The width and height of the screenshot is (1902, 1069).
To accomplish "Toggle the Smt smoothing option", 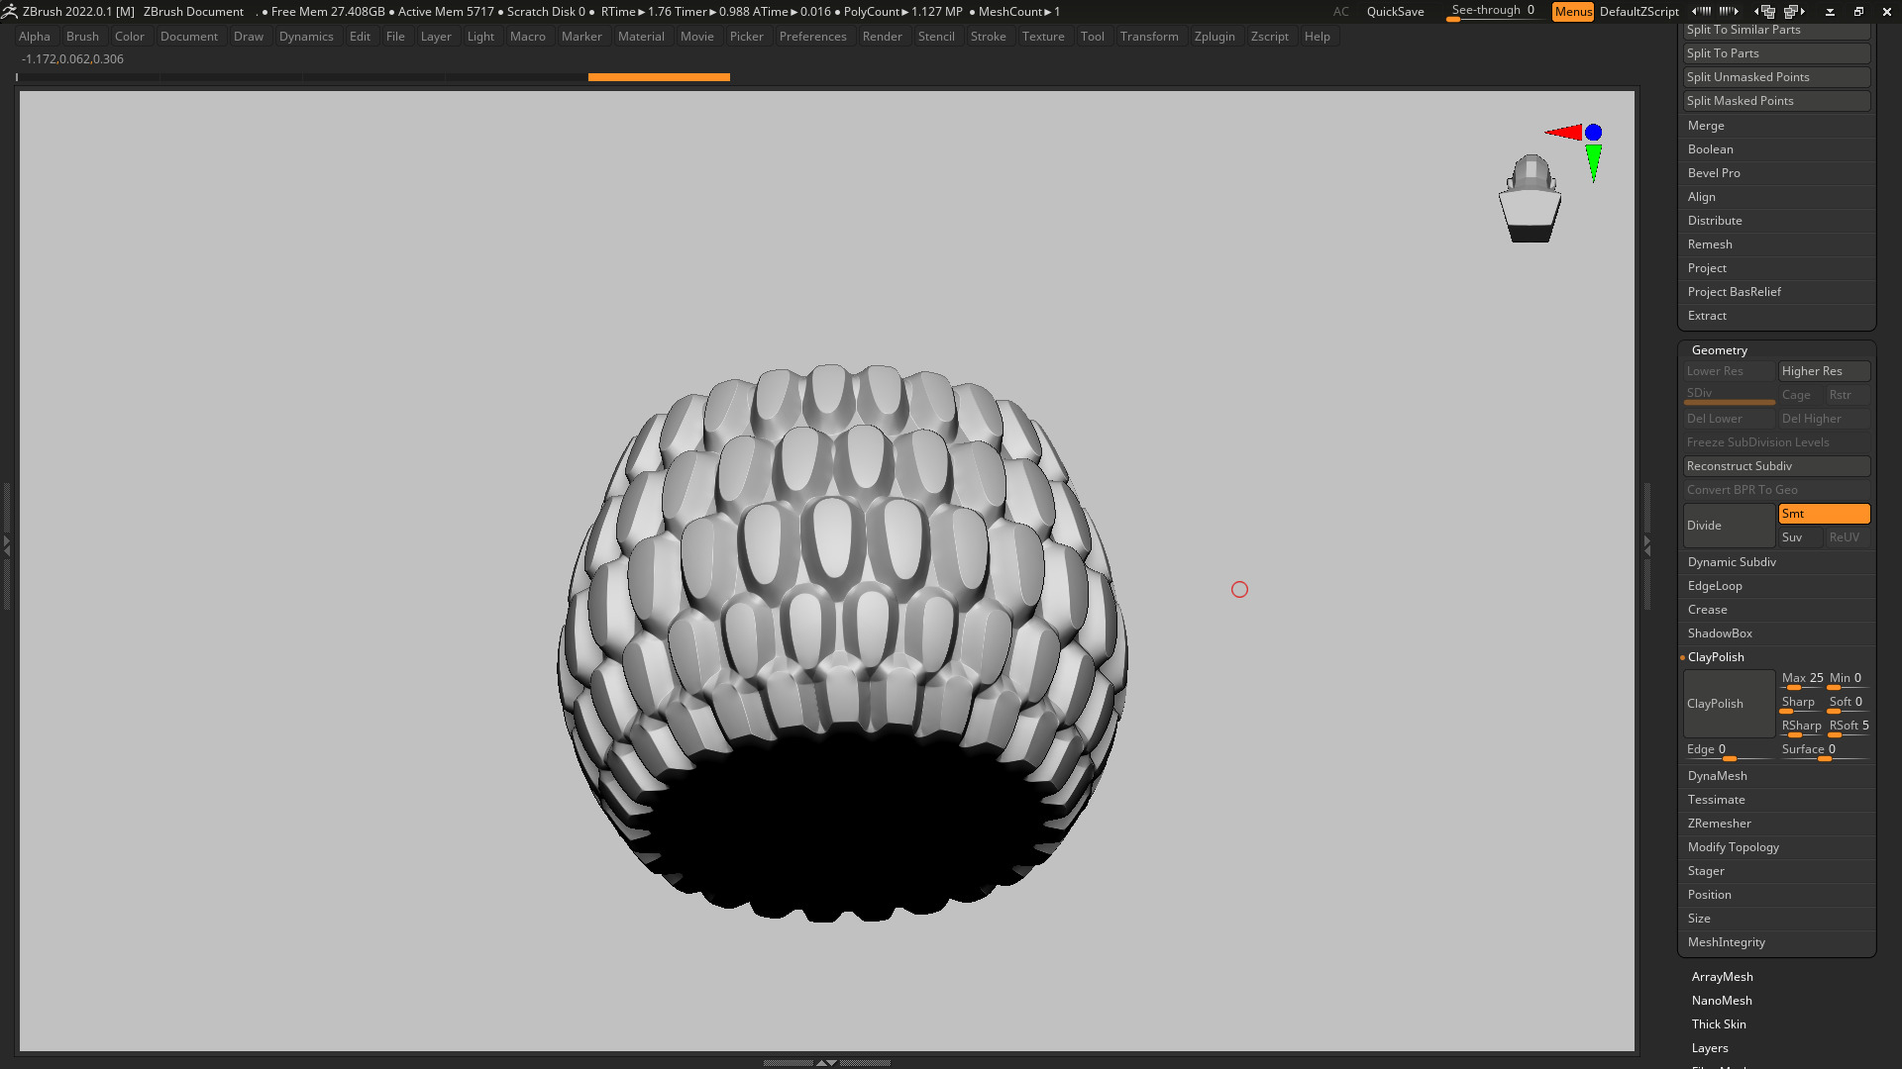I will [x=1824, y=514].
